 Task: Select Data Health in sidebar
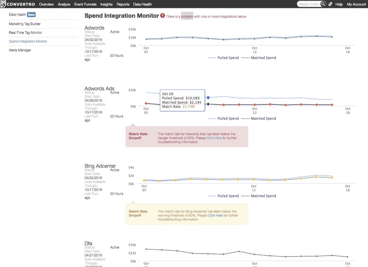coord(17,15)
